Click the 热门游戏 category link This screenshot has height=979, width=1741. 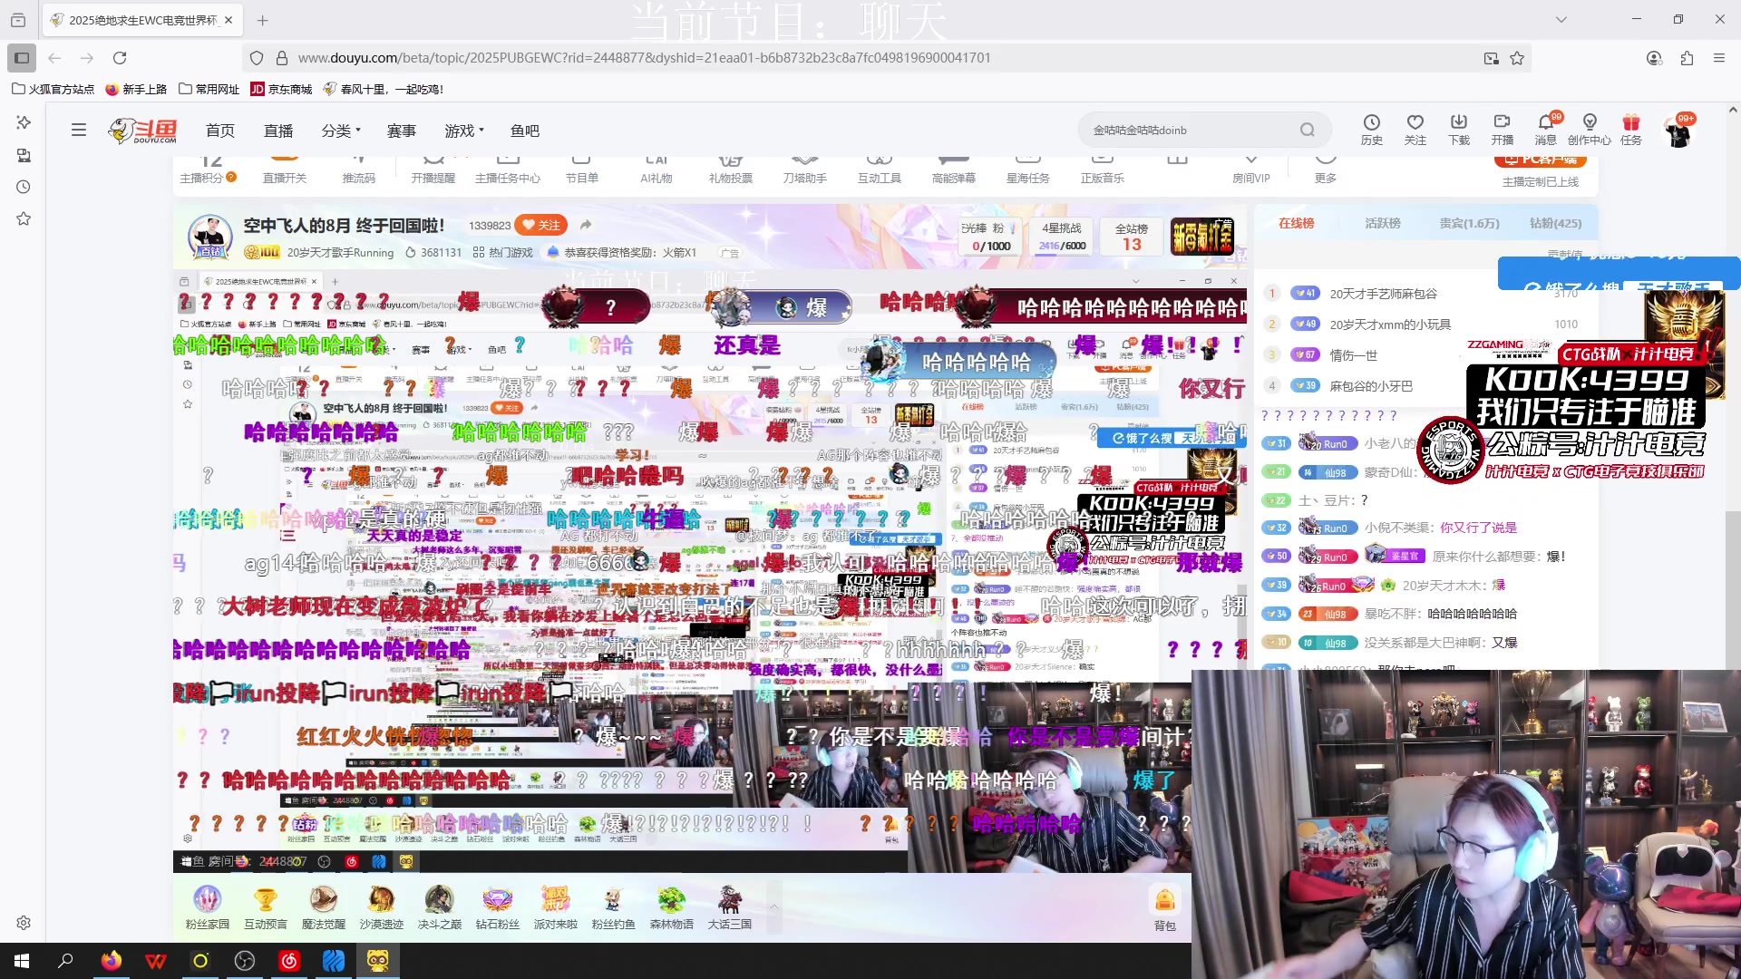coord(503,253)
